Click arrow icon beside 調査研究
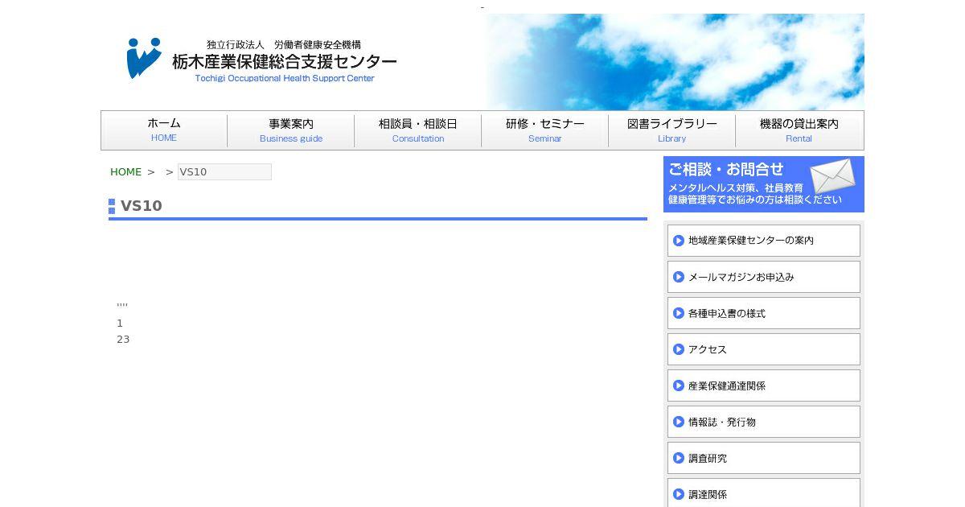The image size is (965, 507). click(679, 458)
